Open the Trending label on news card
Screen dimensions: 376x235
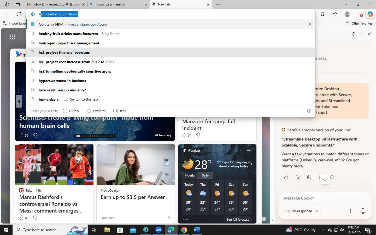[x=162, y=135]
